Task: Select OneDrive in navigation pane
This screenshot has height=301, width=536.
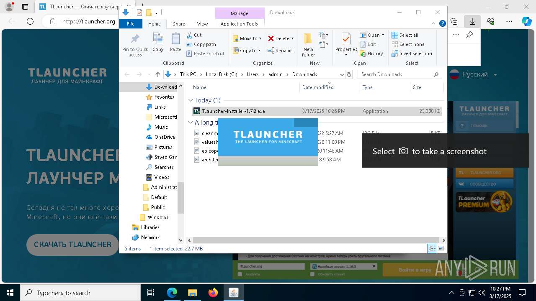Action: click(x=160, y=137)
